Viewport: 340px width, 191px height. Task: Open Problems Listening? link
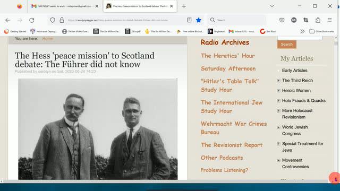pos(224,170)
